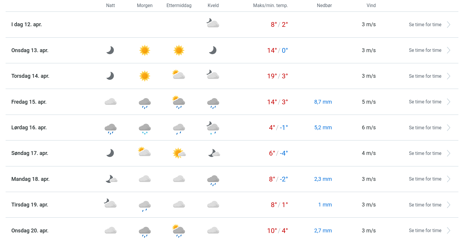Click the sun icon for Wednesday 13 April morning

click(x=145, y=50)
